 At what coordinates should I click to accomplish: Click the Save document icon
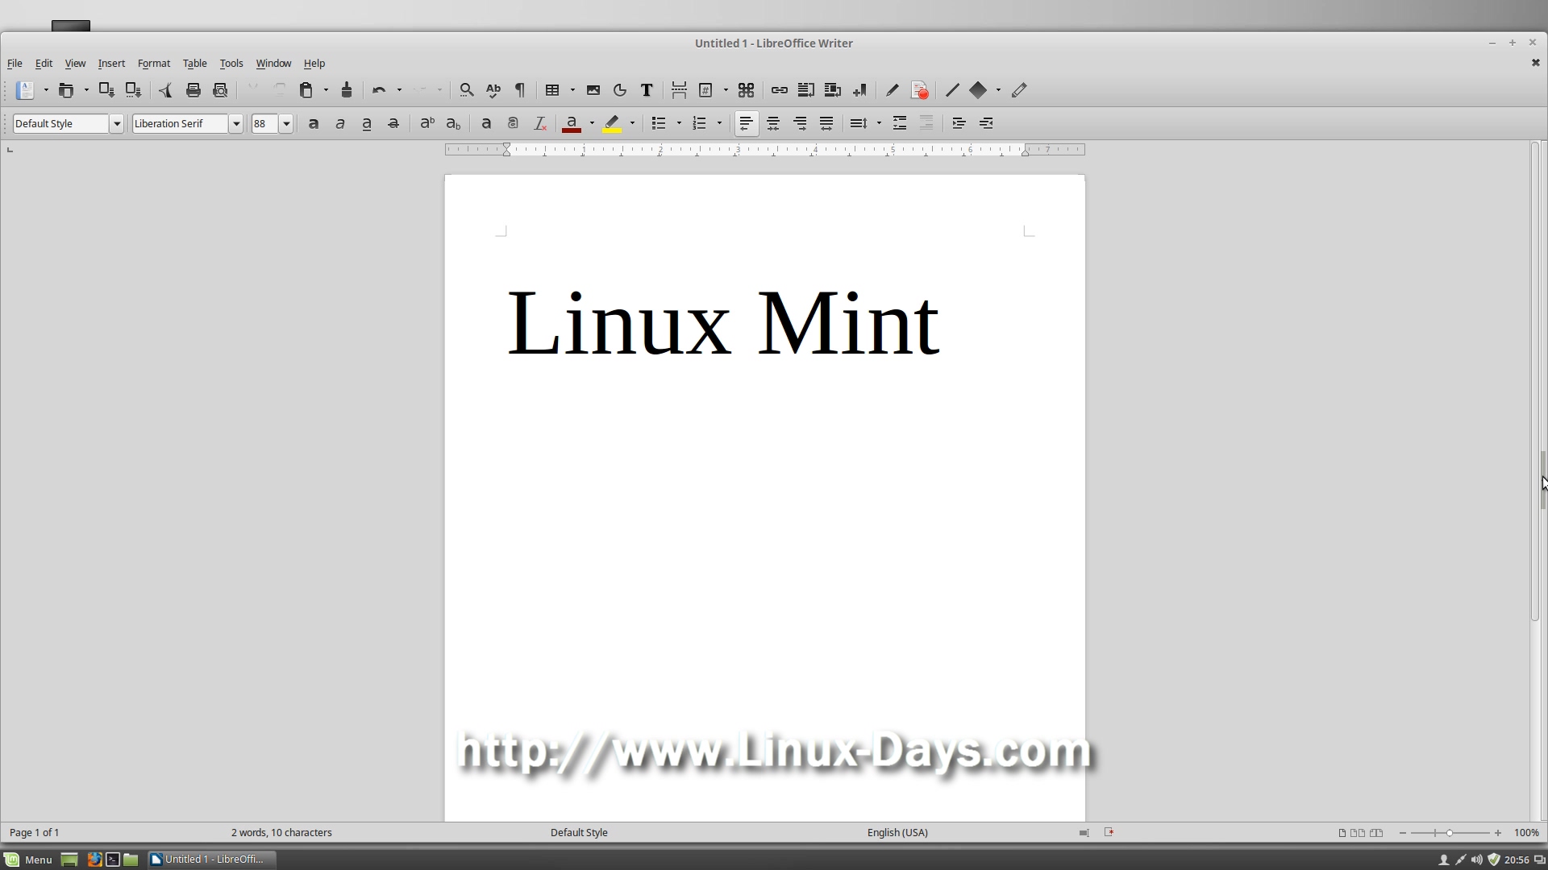coord(106,90)
